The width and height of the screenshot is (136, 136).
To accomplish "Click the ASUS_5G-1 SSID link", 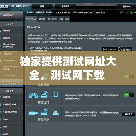I will click(x=89, y=13).
